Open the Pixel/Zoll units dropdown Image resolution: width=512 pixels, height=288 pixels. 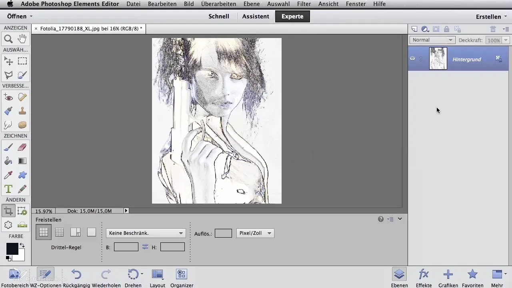255,233
